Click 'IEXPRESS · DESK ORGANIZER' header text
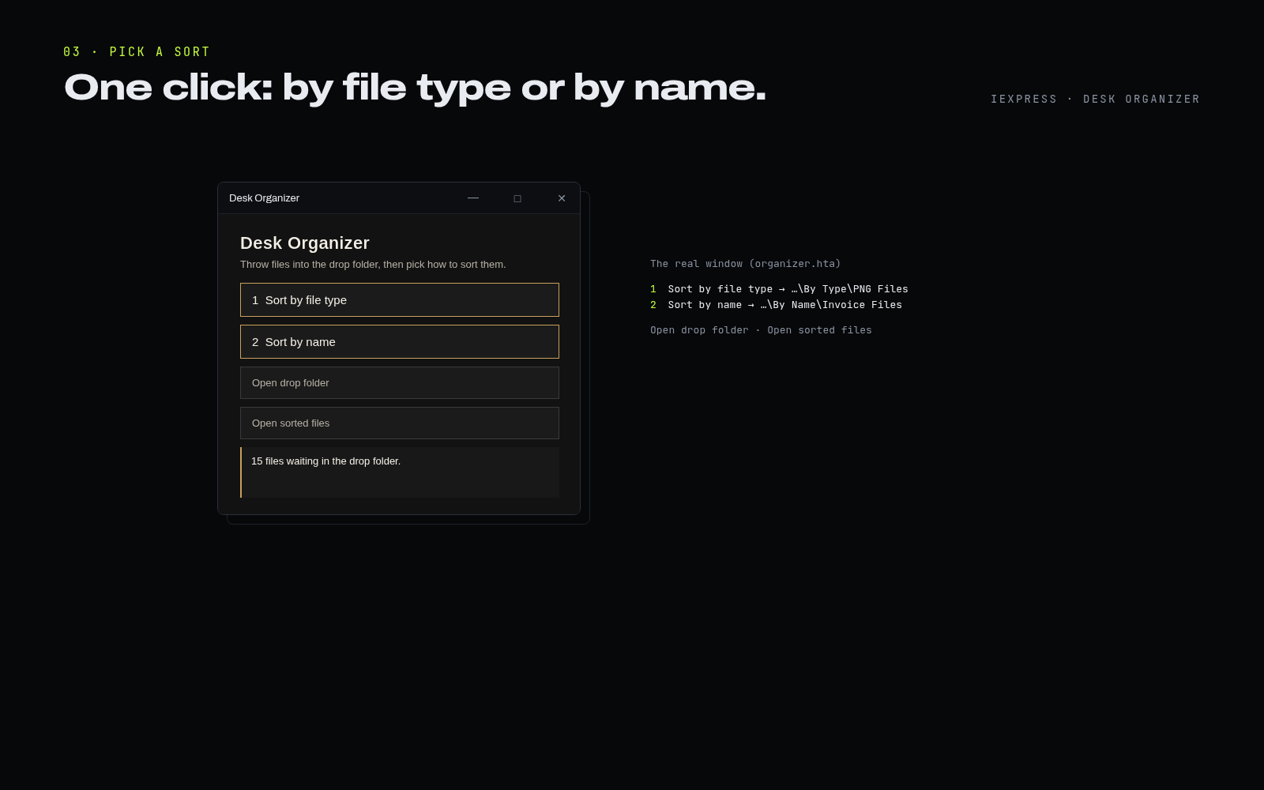 pos(1096,99)
